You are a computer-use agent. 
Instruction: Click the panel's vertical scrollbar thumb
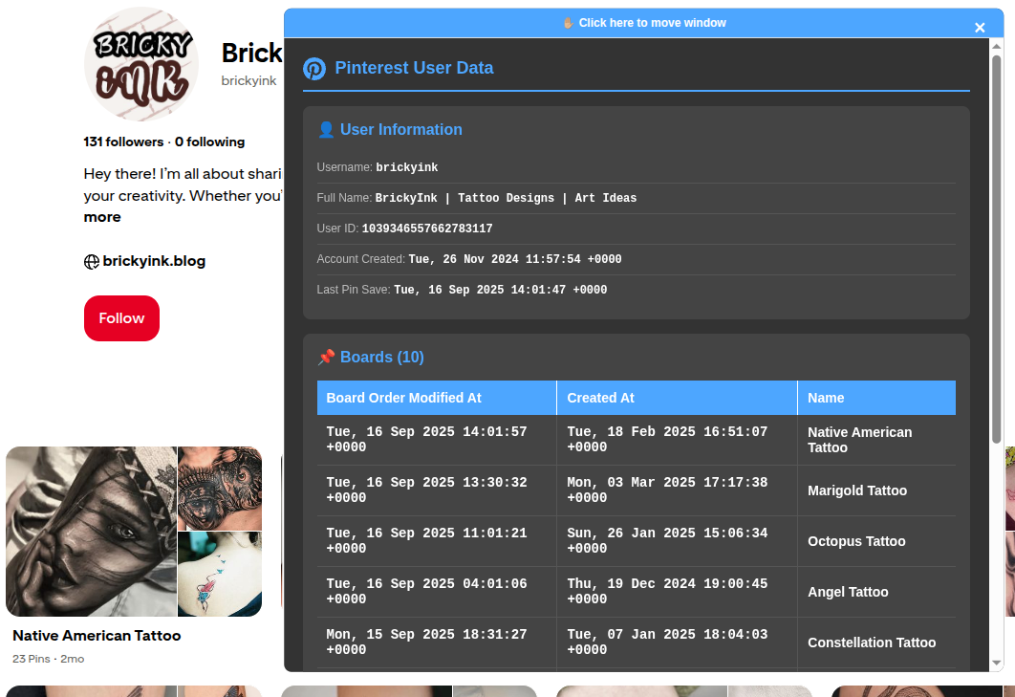coord(997,249)
